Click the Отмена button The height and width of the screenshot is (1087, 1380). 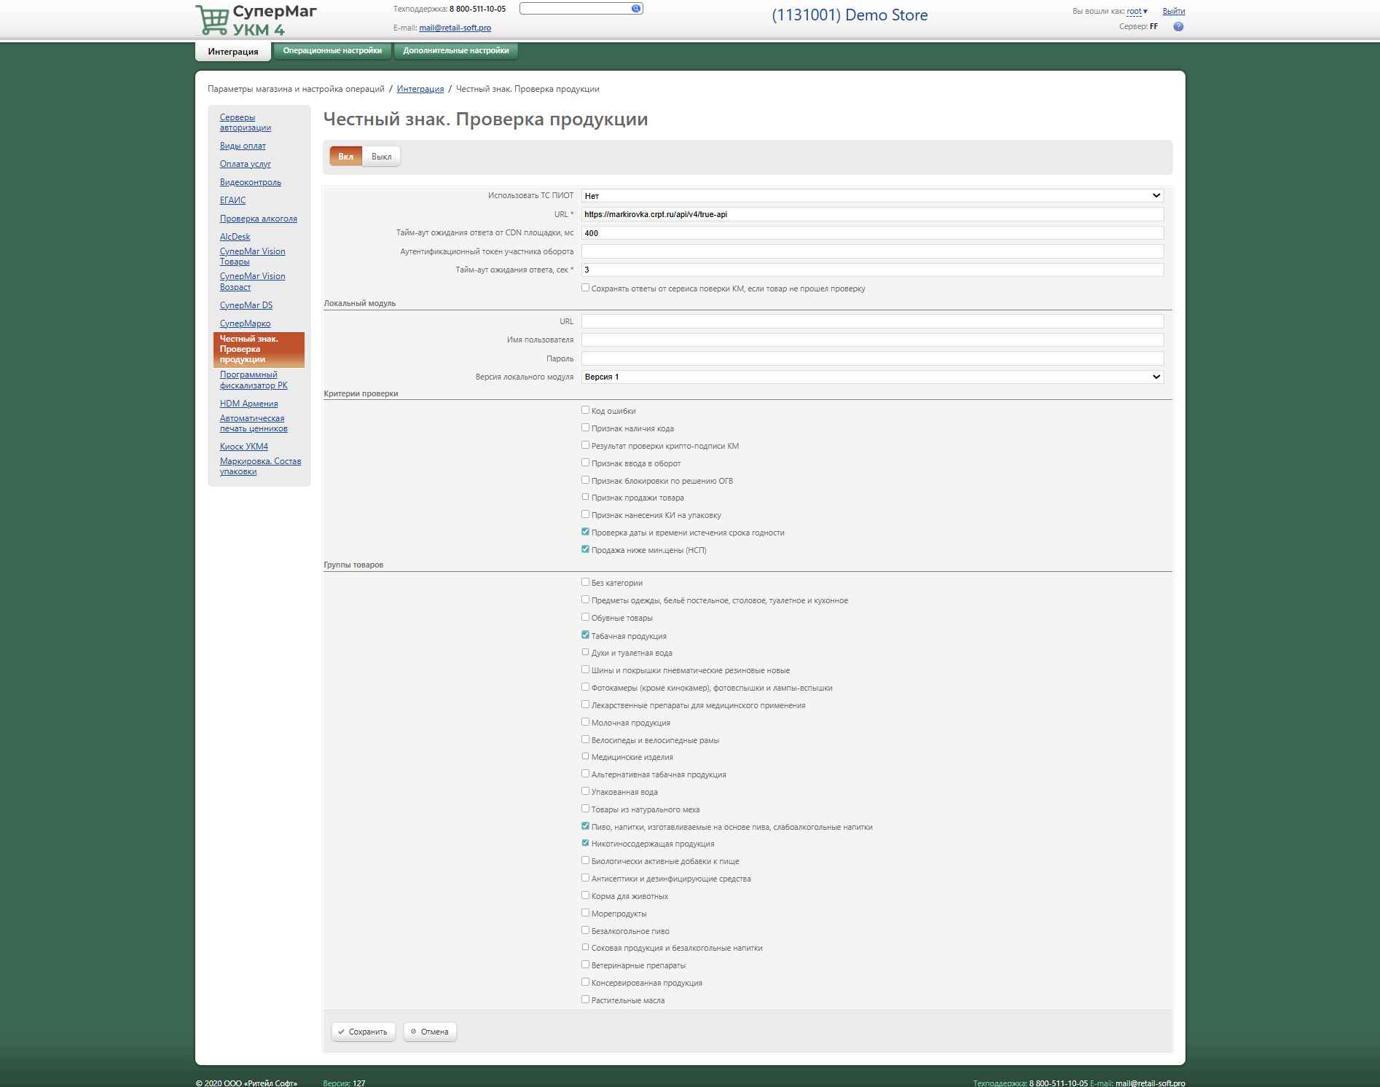point(430,1032)
